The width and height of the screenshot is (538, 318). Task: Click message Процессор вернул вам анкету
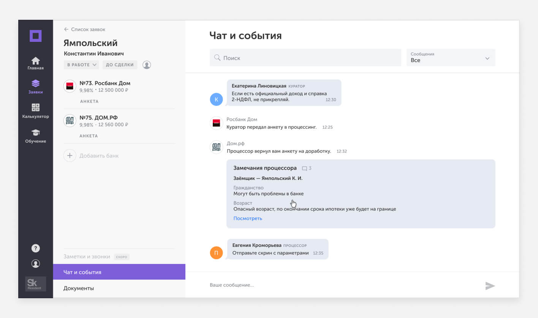click(x=279, y=151)
